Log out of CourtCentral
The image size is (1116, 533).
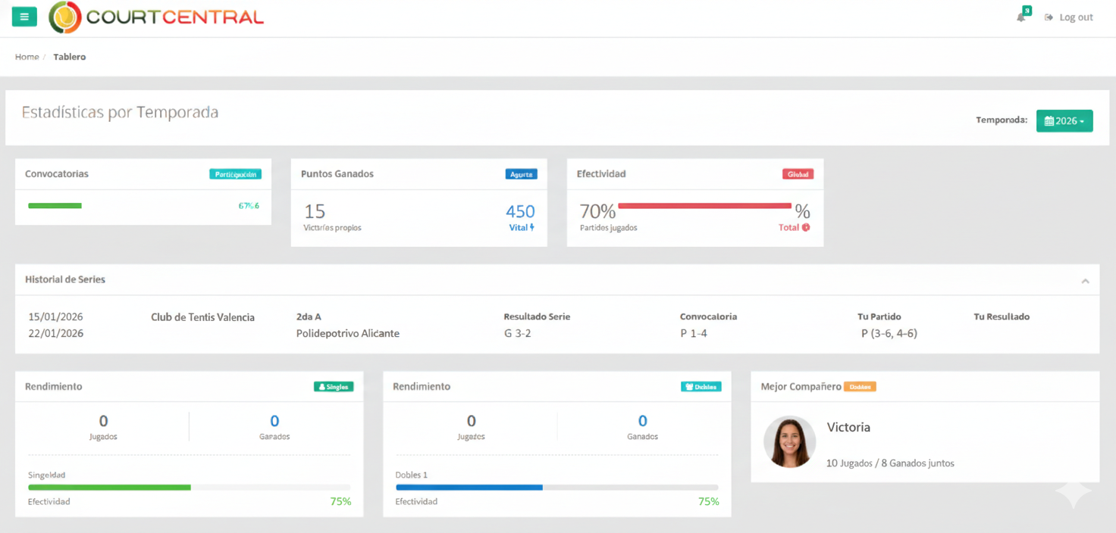pyautogui.click(x=1077, y=17)
